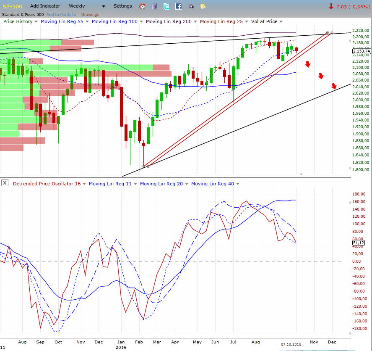Viewport: 372px width, 351px height.
Task: Click the 2.153,74 price label on the axis
Action: pyautogui.click(x=362, y=50)
